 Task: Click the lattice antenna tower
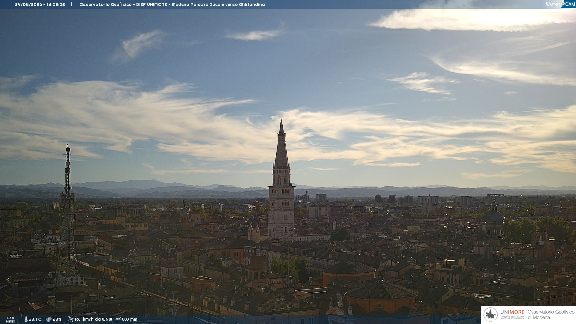68,216
